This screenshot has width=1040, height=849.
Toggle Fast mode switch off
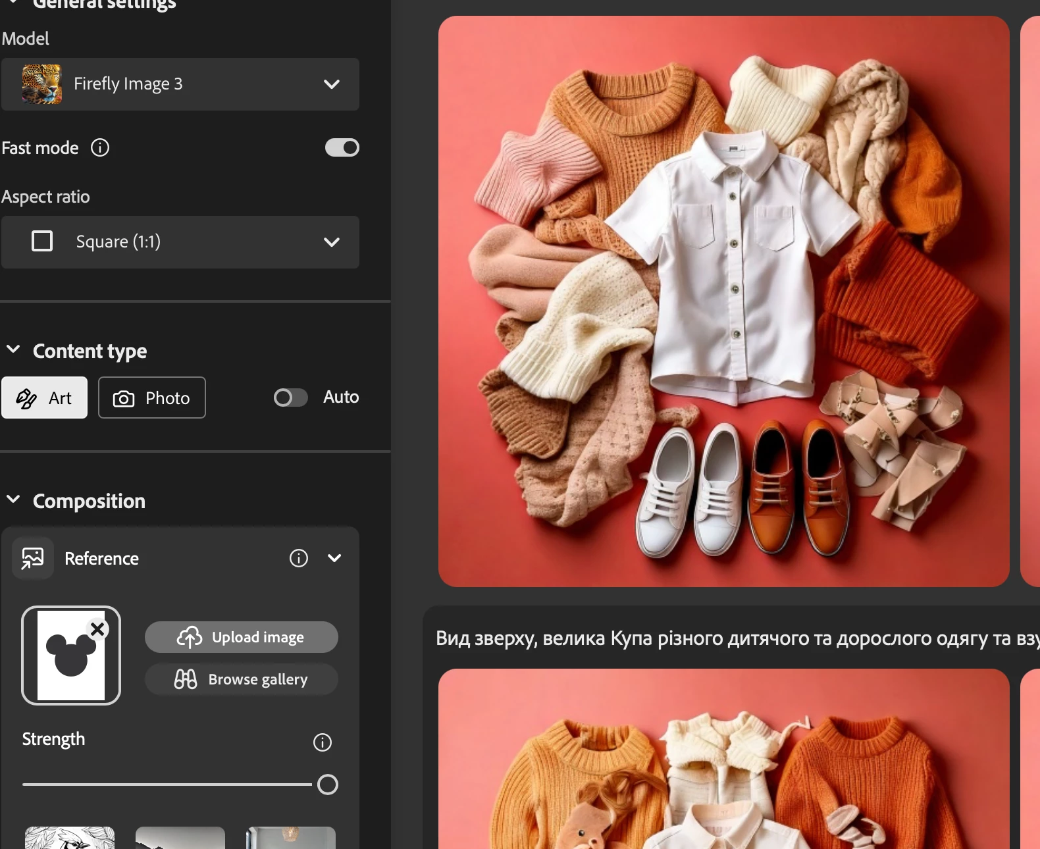[342, 147]
